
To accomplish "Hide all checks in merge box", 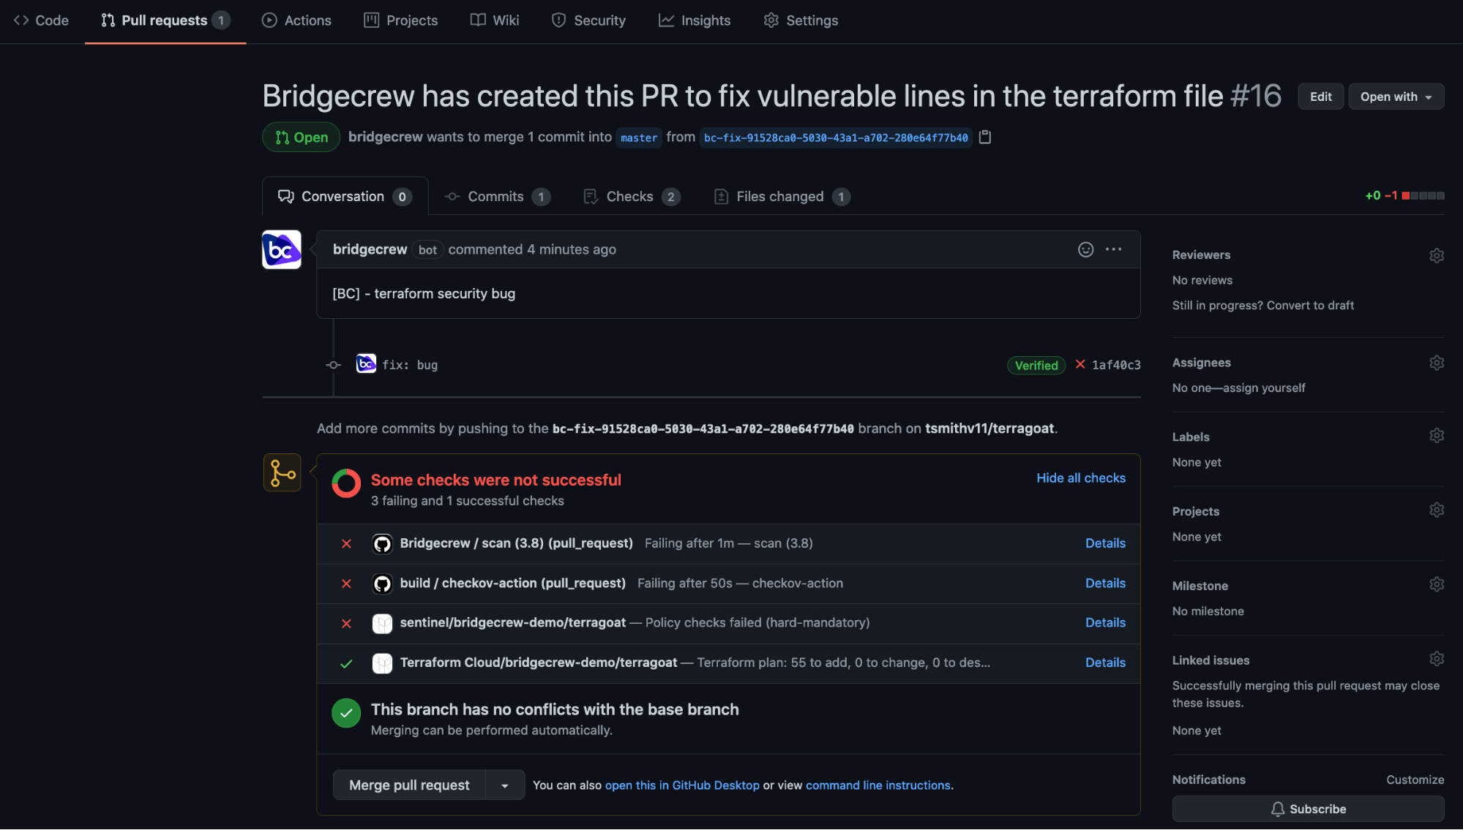I will [1080, 478].
